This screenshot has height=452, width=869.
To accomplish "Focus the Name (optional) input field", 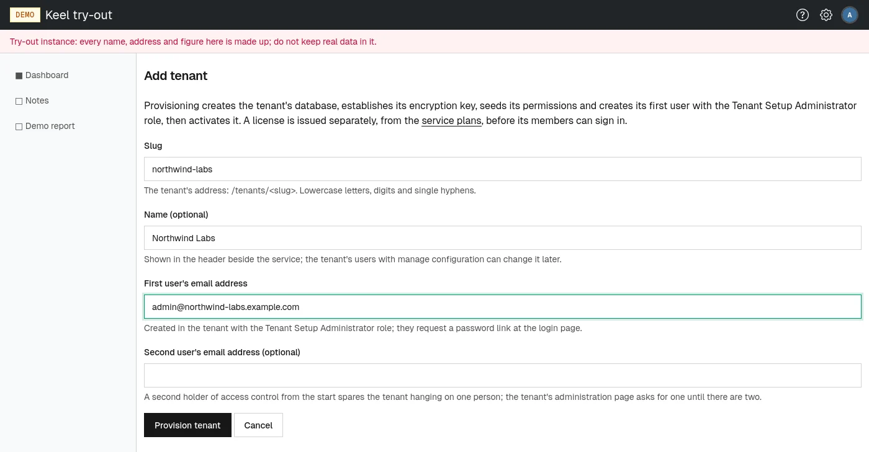I will 502,237.
